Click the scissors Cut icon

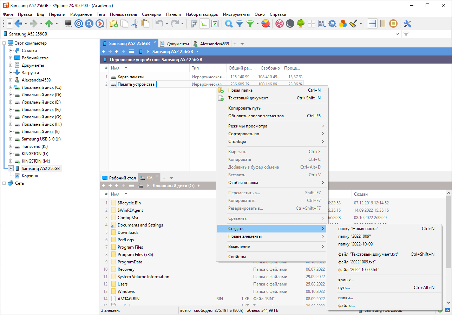[135, 24]
